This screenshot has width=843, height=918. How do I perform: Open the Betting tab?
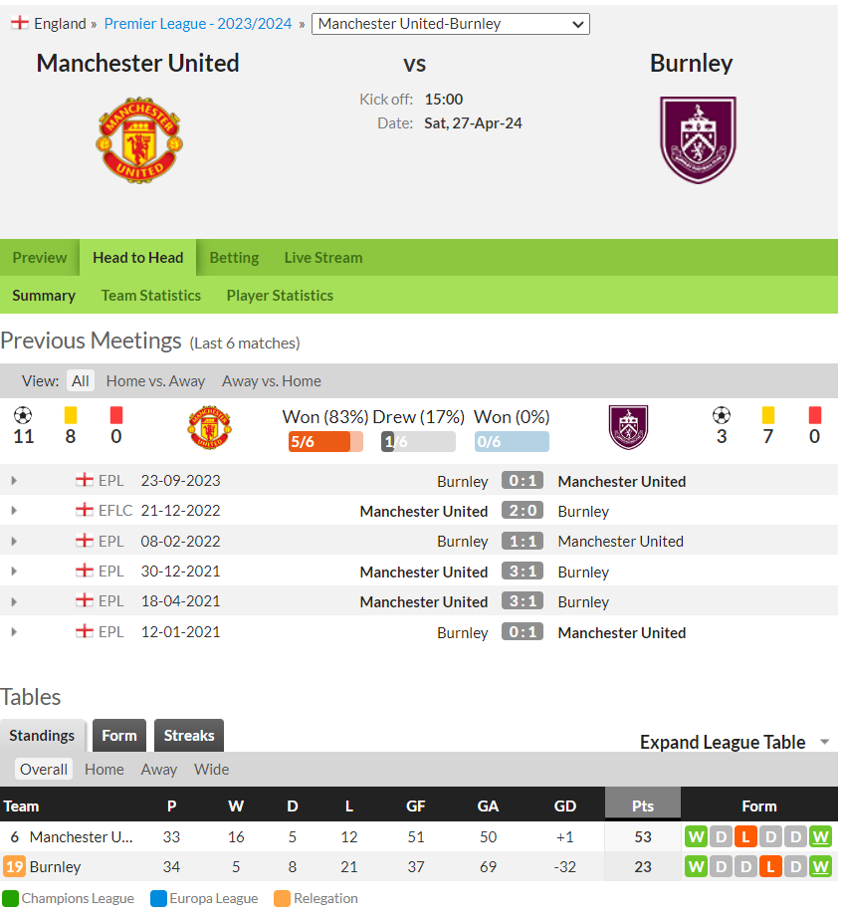click(x=234, y=258)
